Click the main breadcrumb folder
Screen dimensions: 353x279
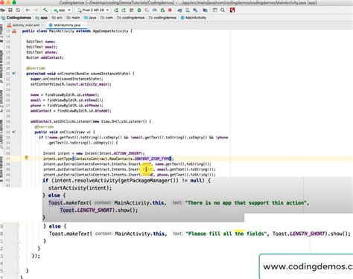74,18
